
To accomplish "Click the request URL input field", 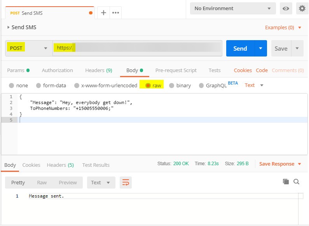I will pos(137,48).
